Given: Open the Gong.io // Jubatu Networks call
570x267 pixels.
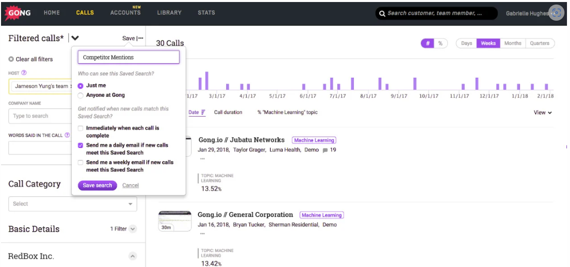Looking at the screenshot, I should click(241, 140).
